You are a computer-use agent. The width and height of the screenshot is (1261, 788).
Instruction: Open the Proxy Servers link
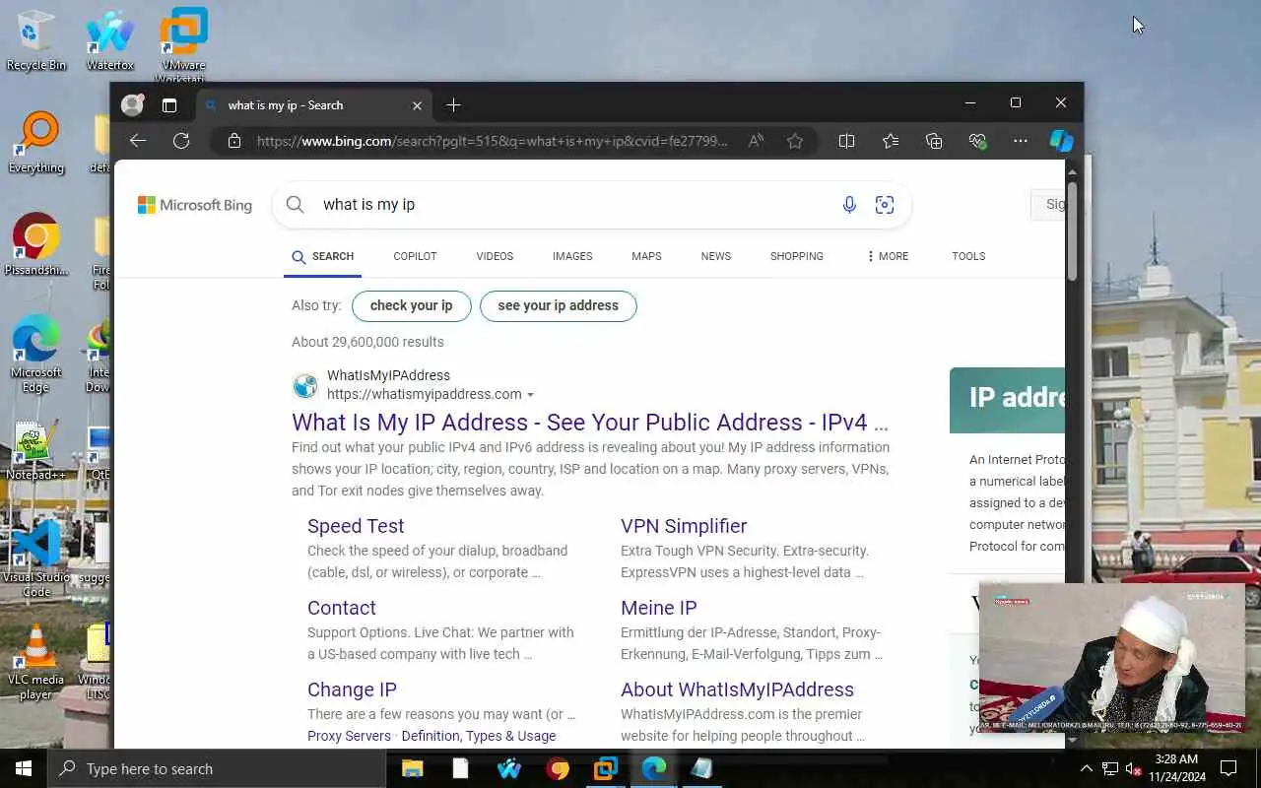pyautogui.click(x=349, y=736)
